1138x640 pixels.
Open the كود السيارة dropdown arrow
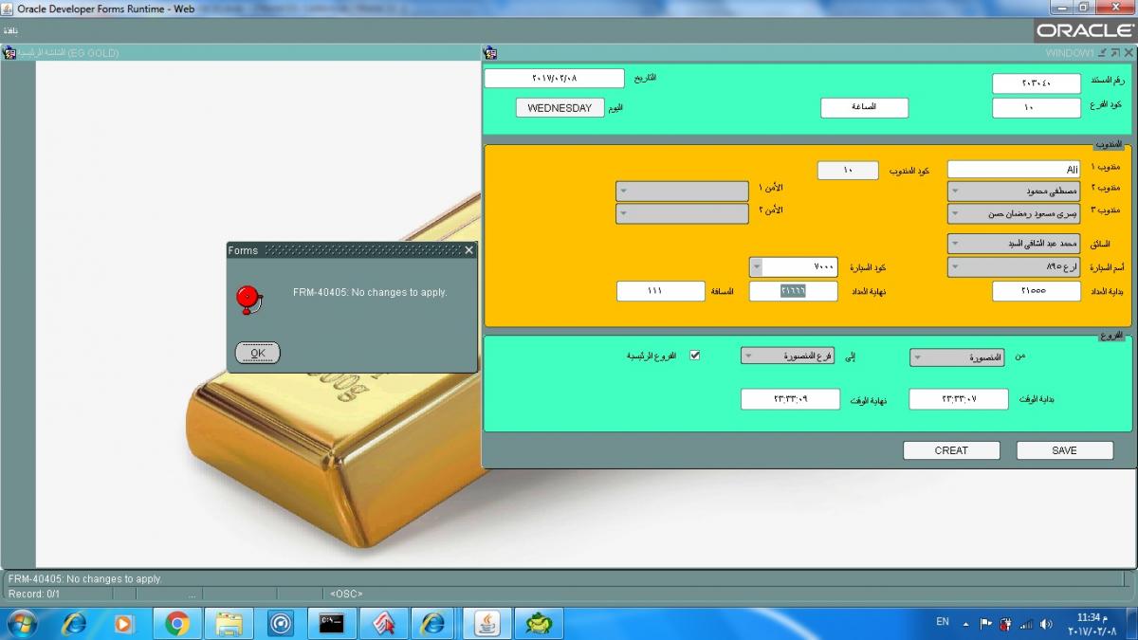757,267
